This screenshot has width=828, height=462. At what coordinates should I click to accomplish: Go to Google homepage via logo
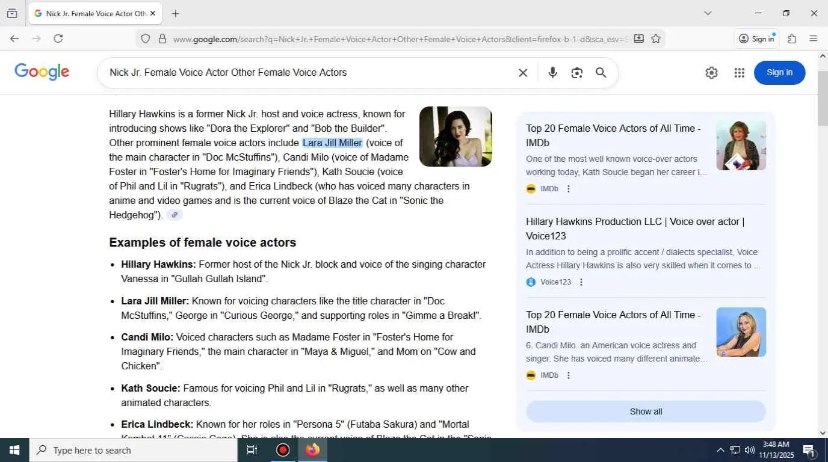coord(42,72)
